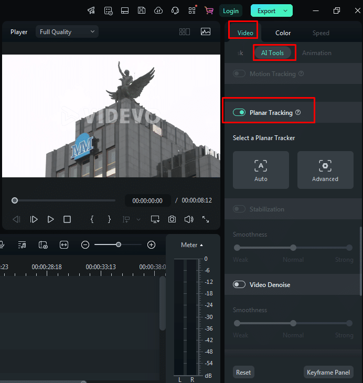Screen dimensions: 363x383
Task: Take a snapshot with the camera icon
Action: [x=172, y=219]
